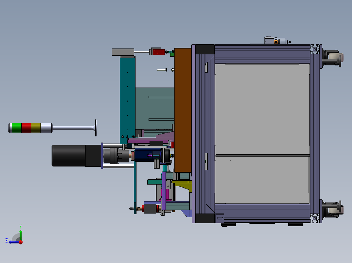Image resolution: width=352 pixels, height=263 pixels.
Task: Select the small green fitting beside the red block
Action: (x=172, y=54)
